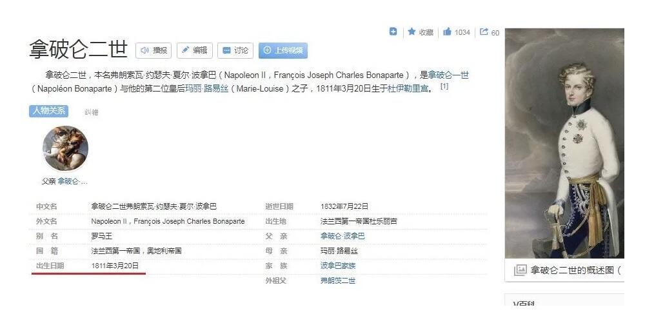Click the 收藏 star favorite icon
Viewport: 645px width, 334px height.
[x=412, y=32]
